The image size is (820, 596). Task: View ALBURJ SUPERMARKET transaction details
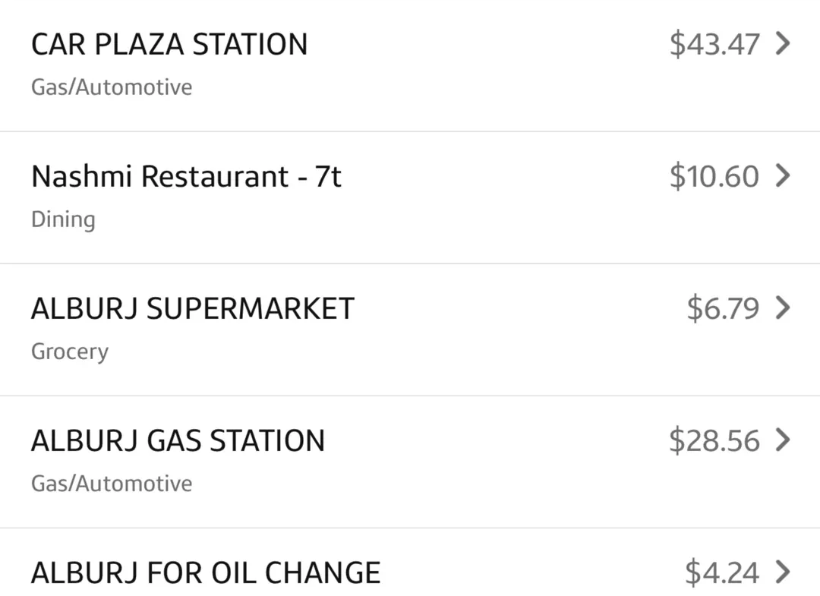410,330
